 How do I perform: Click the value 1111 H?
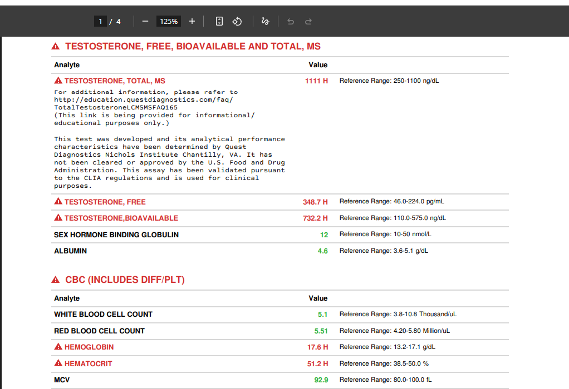pos(316,81)
